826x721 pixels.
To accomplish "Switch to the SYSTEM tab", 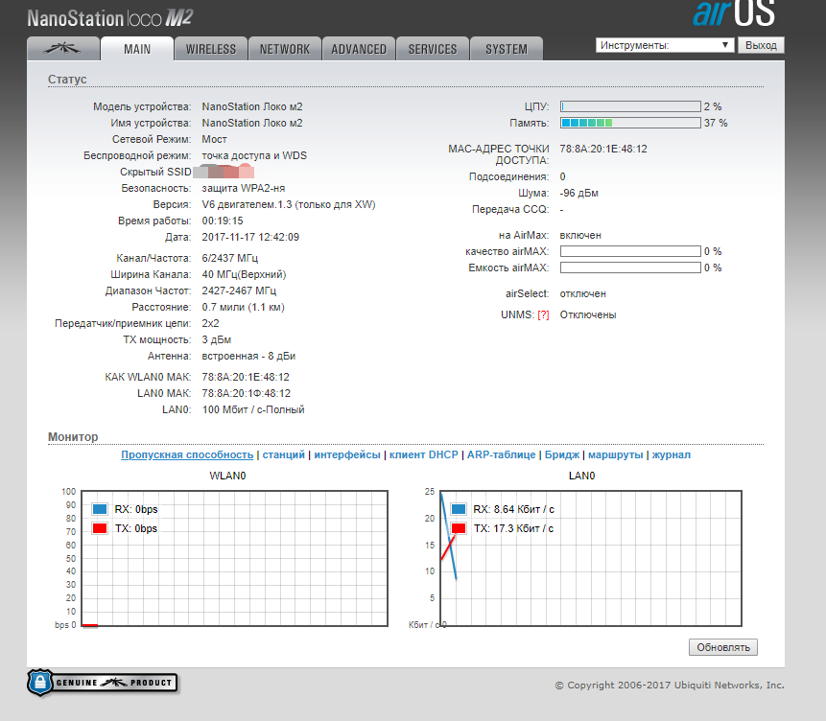I will 507,49.
